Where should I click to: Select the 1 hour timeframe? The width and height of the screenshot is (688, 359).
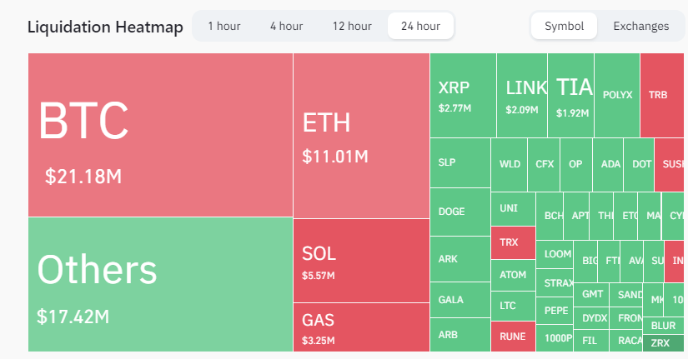[223, 26]
